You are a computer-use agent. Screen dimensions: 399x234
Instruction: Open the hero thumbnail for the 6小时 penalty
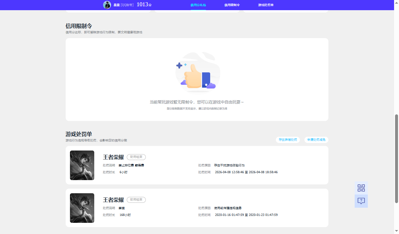(82, 165)
